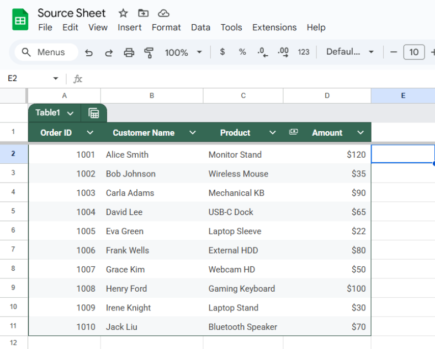
Task: Open the Insert menu
Action: (129, 28)
